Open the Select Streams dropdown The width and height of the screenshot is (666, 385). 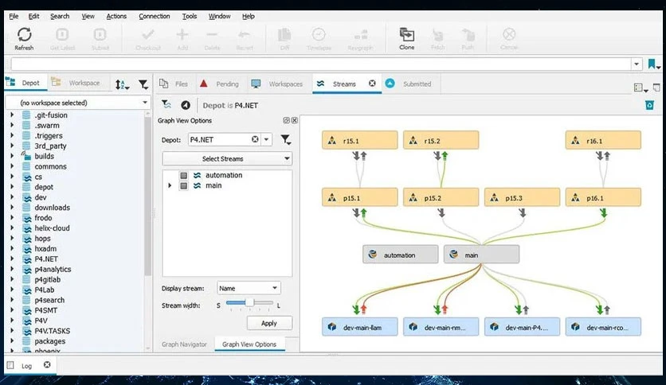pyautogui.click(x=227, y=158)
